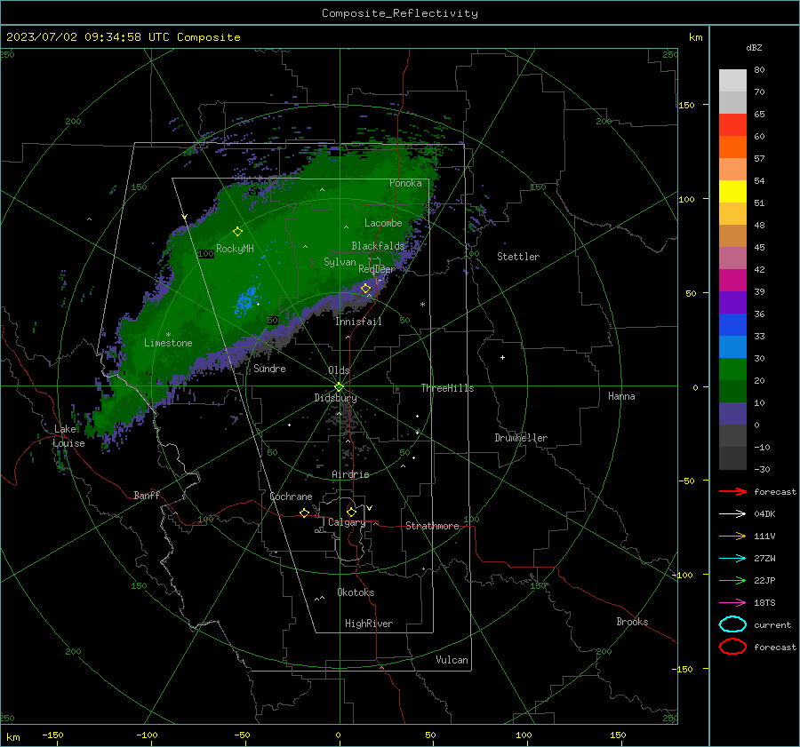Click the Calgary city label
The height and width of the screenshot is (747, 800).
(347, 522)
